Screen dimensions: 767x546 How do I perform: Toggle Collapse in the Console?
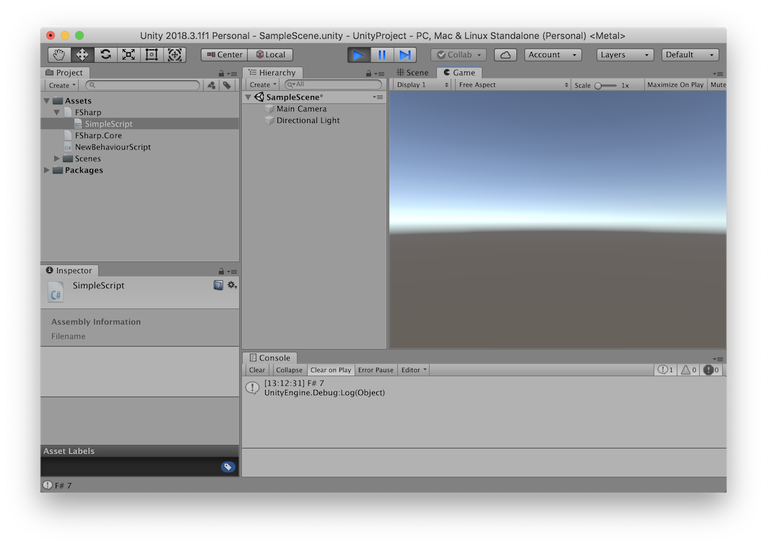pyautogui.click(x=289, y=370)
